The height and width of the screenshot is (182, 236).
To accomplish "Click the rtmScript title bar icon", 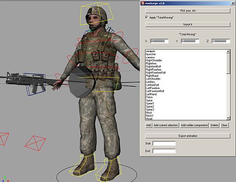I will [143, 3].
